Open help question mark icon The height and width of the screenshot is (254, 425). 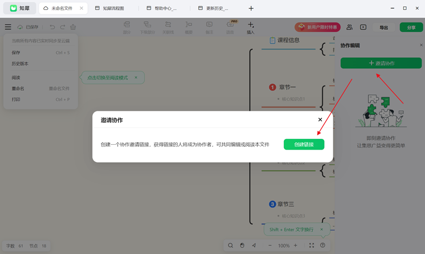tap(322, 246)
